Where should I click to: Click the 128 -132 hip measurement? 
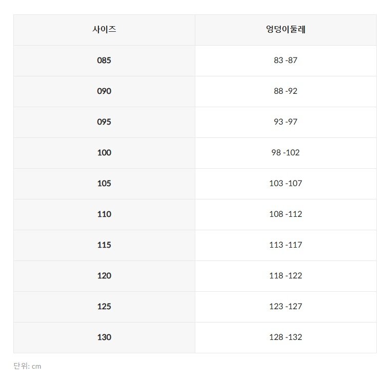coord(285,337)
